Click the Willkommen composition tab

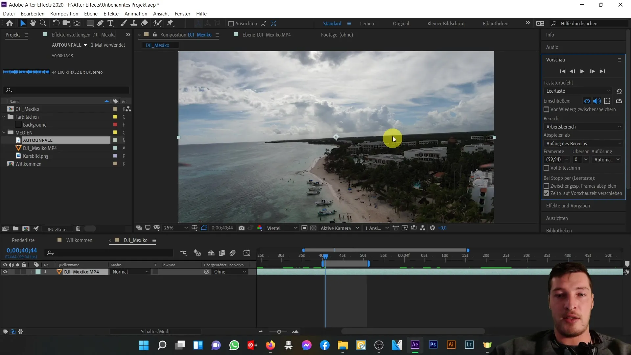click(79, 240)
